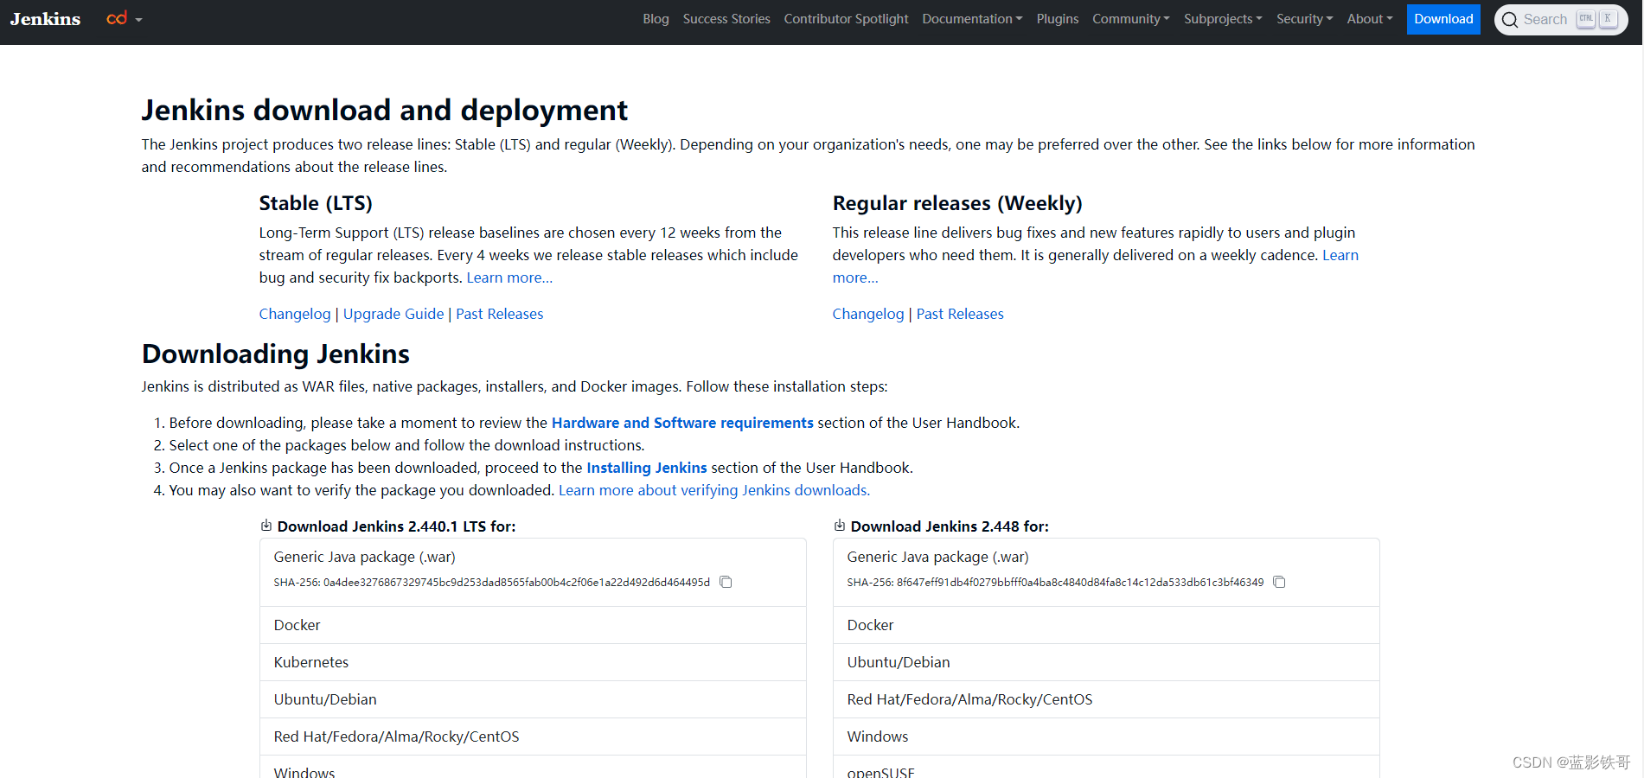Screen dimensions: 1644x778
Task: Focus the Search input field
Action: pyautogui.click(x=1561, y=20)
